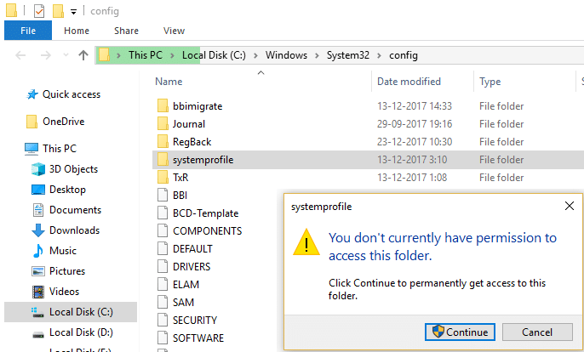
Task: Select Quick access star icon
Action: point(32,94)
